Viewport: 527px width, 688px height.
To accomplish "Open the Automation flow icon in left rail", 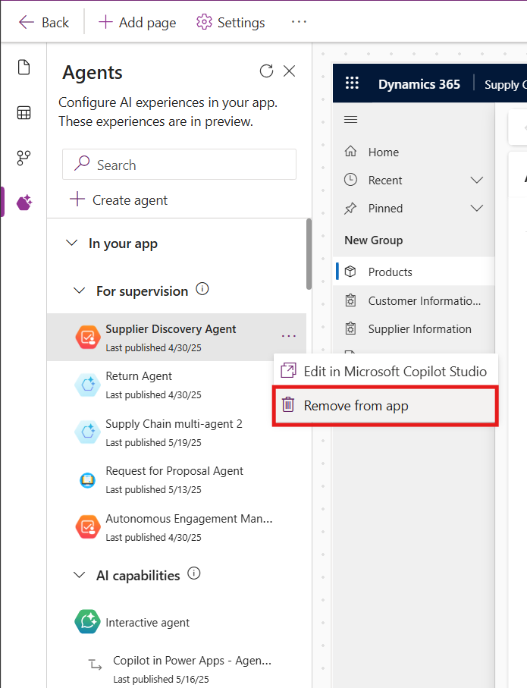I will pos(24,158).
